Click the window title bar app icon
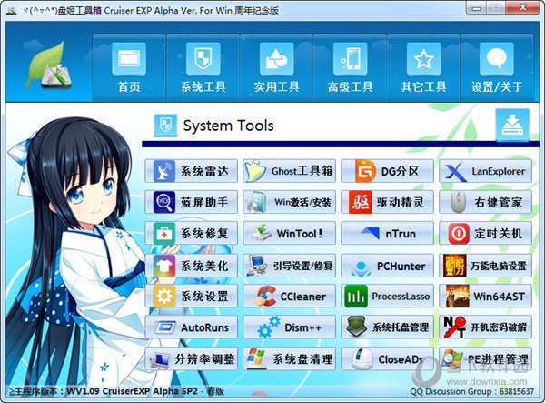Viewport: 545px width, 403px height. (12, 10)
